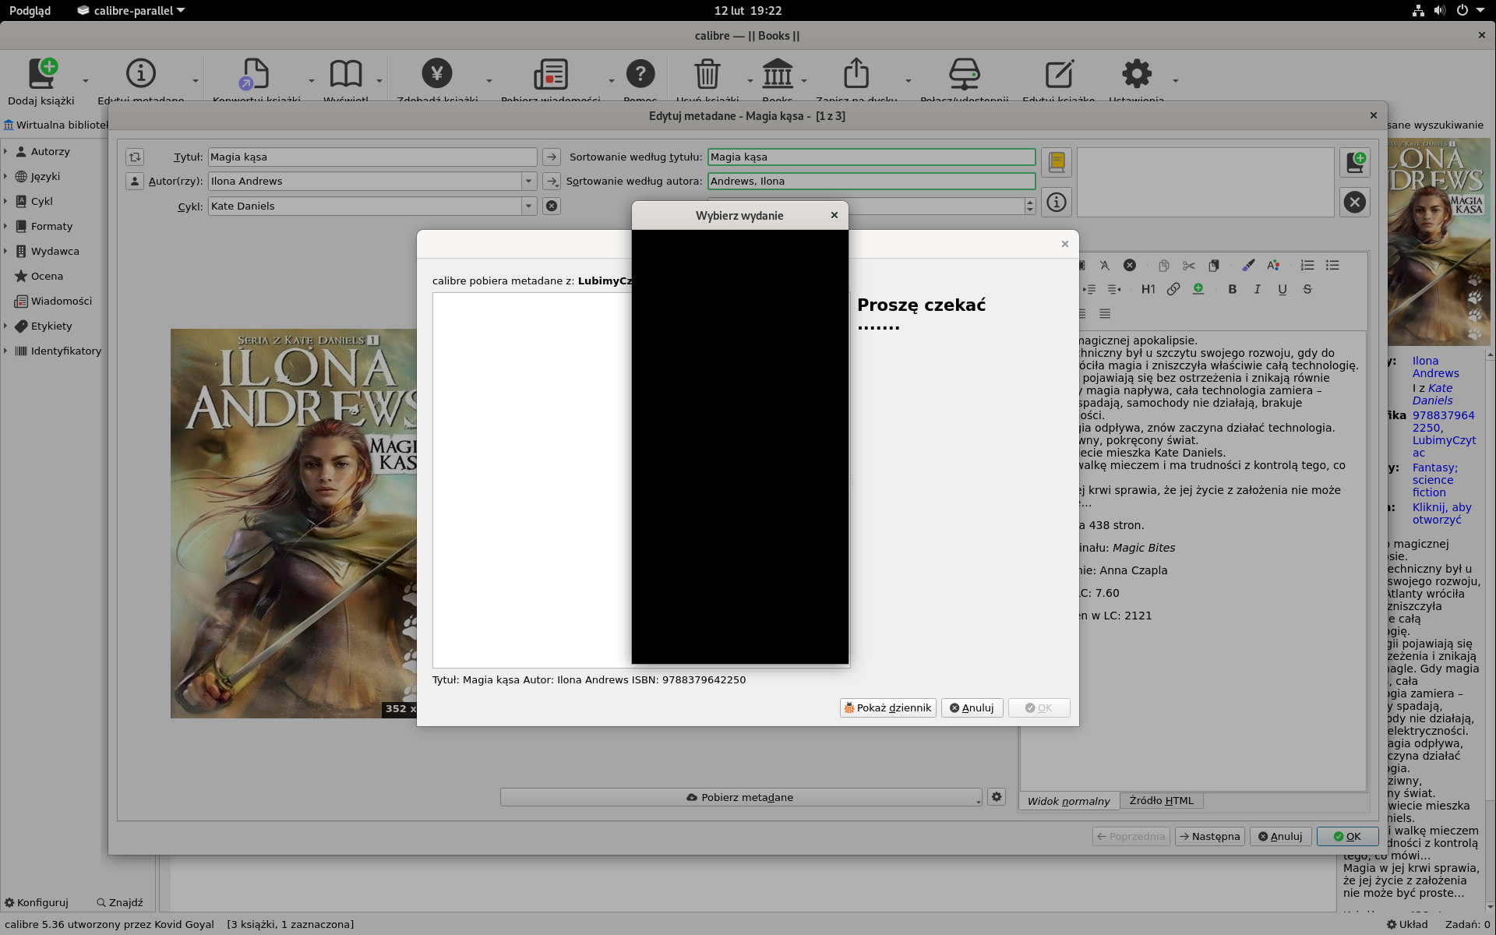Open the Cykl series dropdown arrow
This screenshot has height=935, width=1496.
pos(528,206)
